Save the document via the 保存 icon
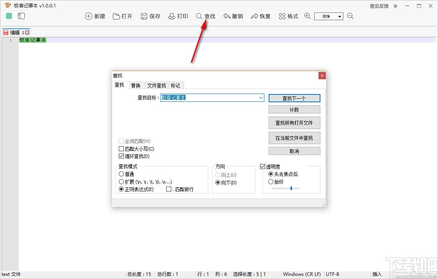 pyautogui.click(x=150, y=16)
